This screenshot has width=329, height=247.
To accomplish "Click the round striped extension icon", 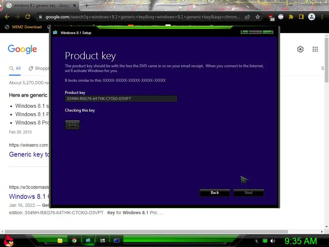I will pos(281,17).
